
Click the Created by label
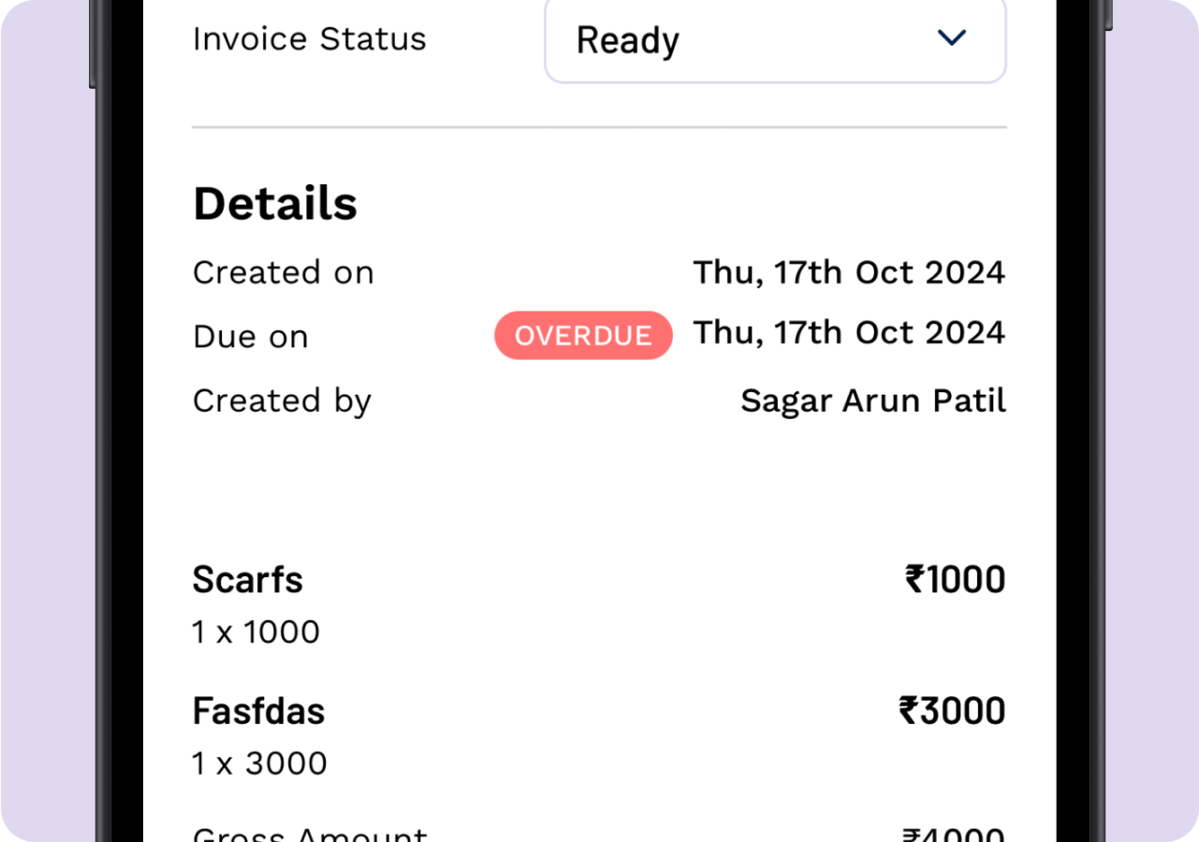[x=282, y=399]
